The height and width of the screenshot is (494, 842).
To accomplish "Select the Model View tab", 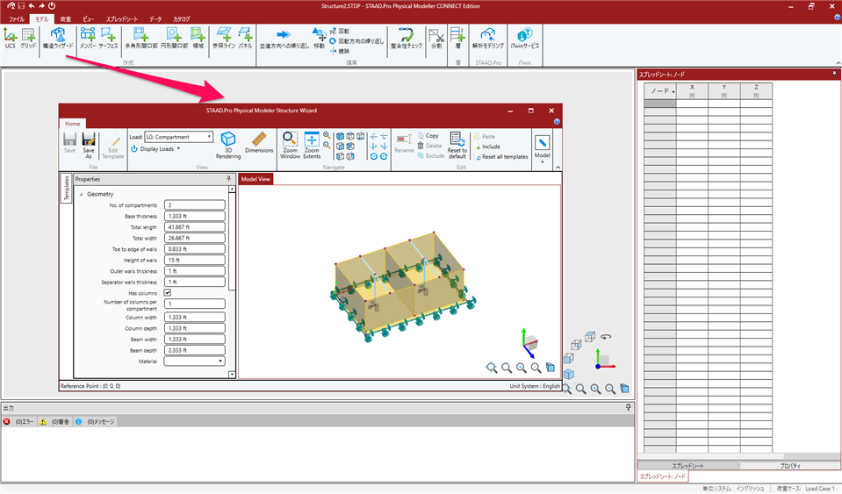I will (255, 179).
